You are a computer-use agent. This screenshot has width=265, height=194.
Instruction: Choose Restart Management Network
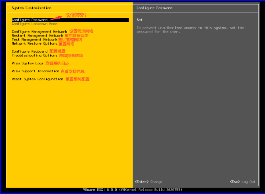click(37, 36)
